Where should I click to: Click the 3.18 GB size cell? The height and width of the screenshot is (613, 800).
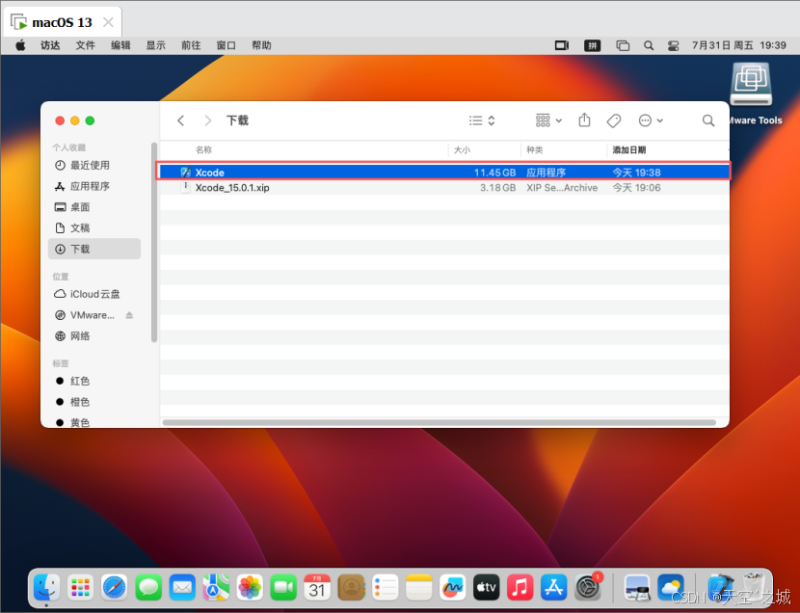(x=497, y=188)
